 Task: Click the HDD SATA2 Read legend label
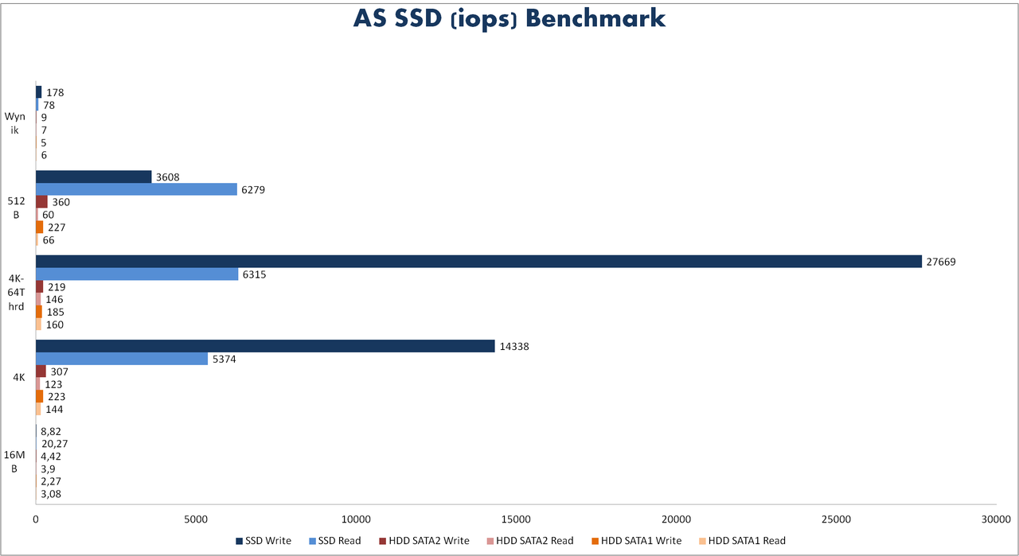[x=534, y=541]
